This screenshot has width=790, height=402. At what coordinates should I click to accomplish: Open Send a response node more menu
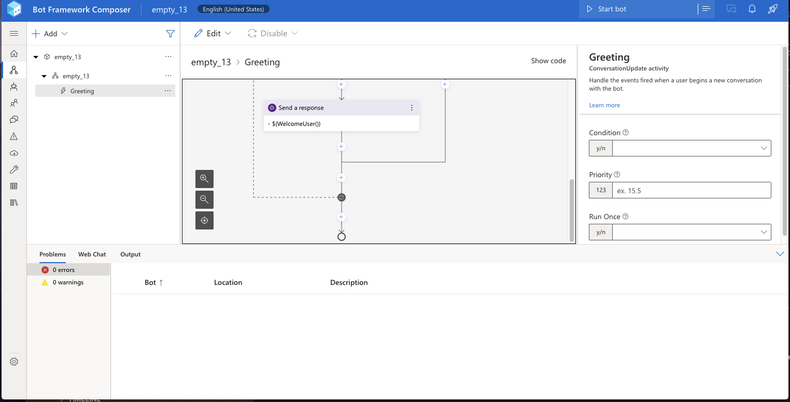pos(412,108)
